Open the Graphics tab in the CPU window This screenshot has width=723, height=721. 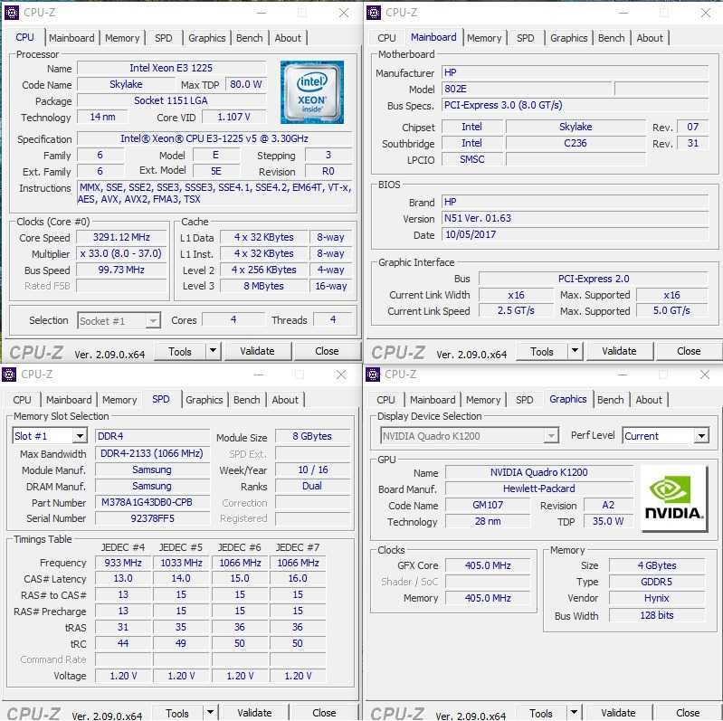(206, 38)
